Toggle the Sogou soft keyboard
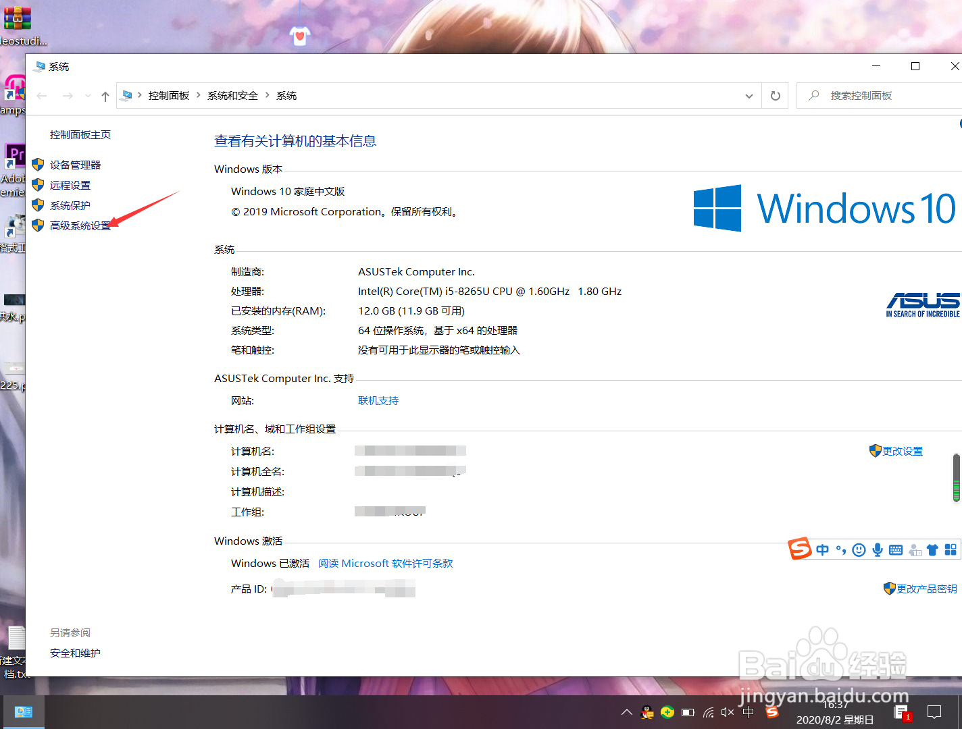Screen dimensions: 962x729 click(895, 549)
